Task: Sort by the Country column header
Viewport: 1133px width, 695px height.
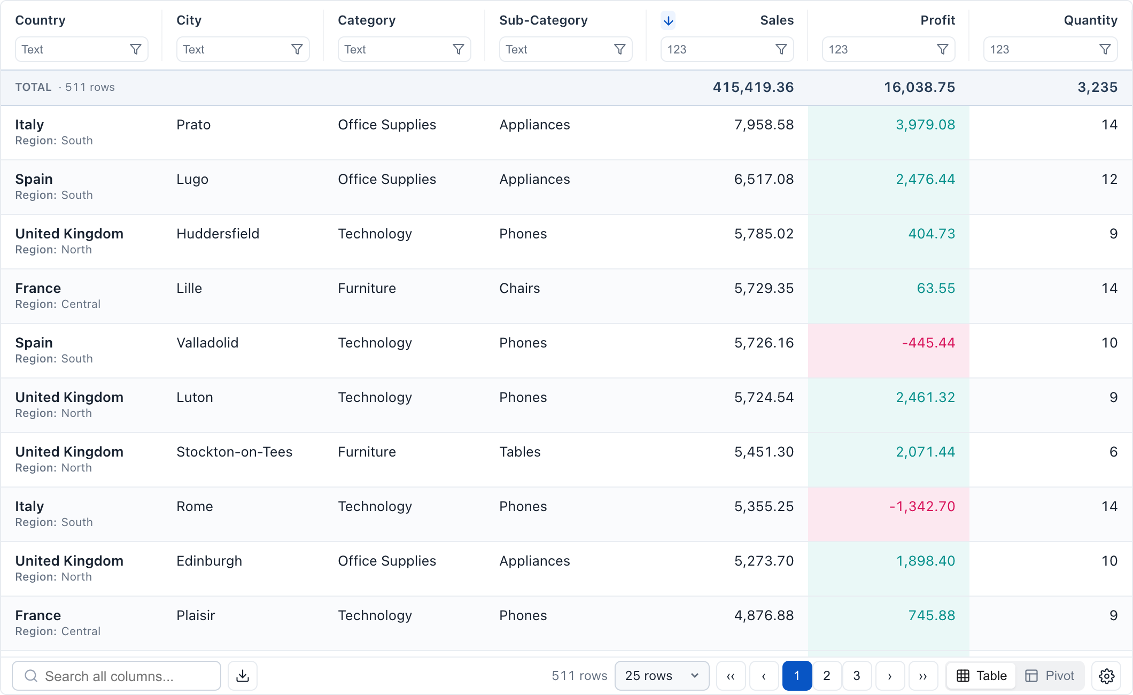Action: pos(40,20)
